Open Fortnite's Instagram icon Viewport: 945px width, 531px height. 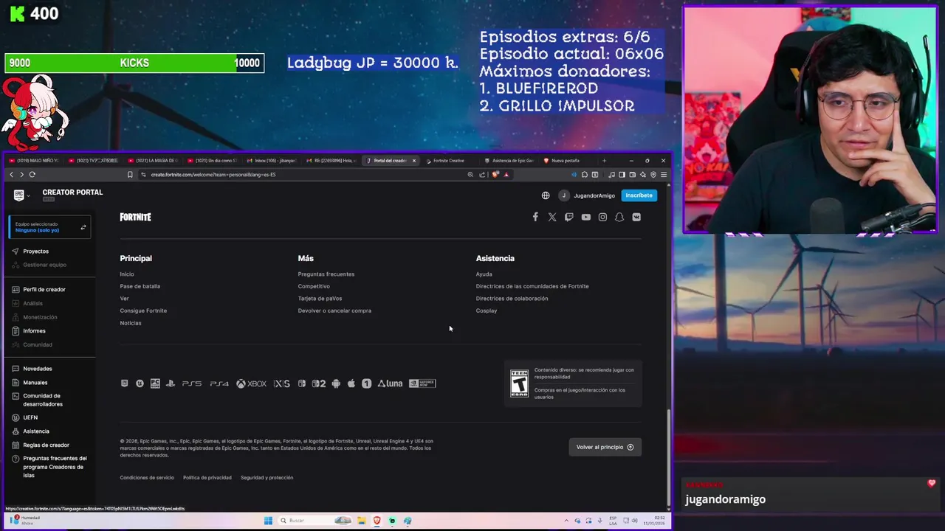602,217
